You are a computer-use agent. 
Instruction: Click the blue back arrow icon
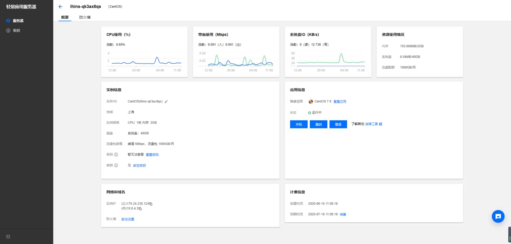tap(60, 7)
